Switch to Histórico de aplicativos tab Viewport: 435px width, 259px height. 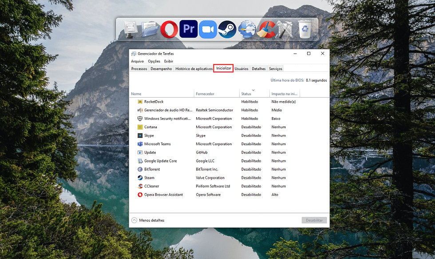pyautogui.click(x=194, y=69)
